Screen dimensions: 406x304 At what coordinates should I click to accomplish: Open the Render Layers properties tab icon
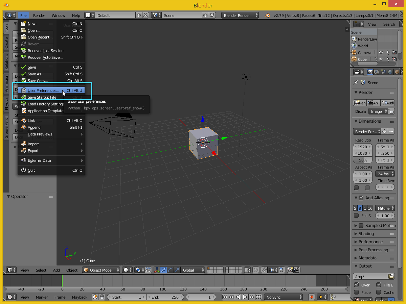coord(377,72)
